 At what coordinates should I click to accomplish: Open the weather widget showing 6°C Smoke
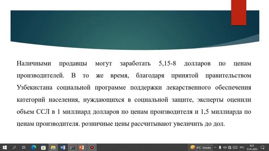point(200,147)
